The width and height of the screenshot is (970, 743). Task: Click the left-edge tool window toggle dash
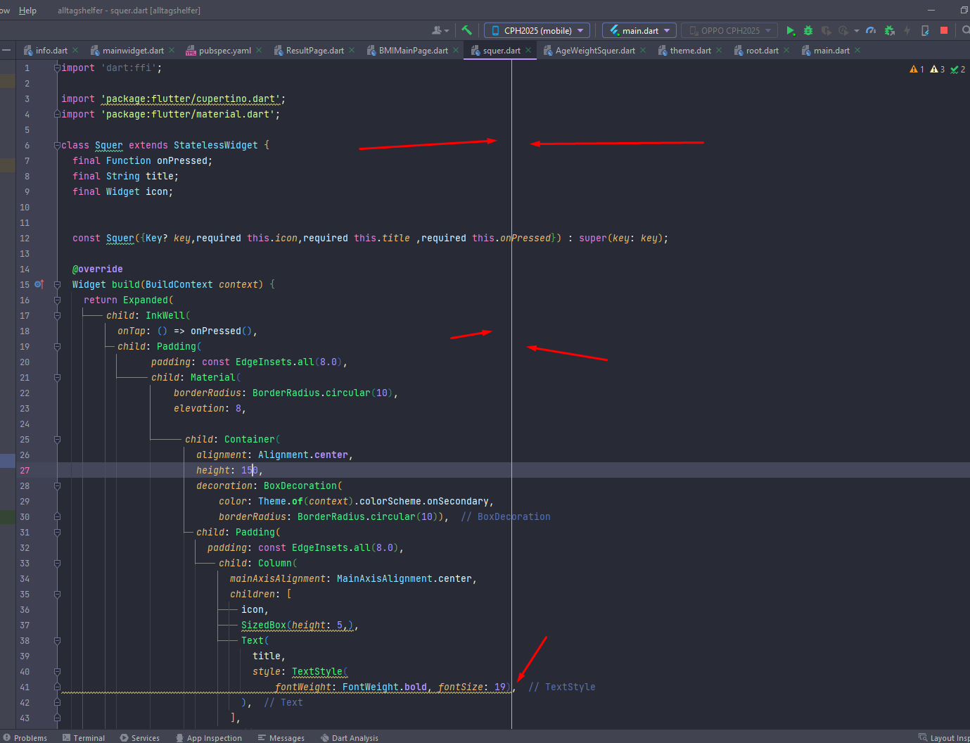6,50
